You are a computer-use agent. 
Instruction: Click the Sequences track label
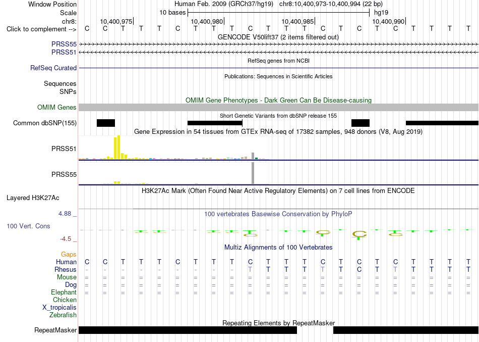60,83
